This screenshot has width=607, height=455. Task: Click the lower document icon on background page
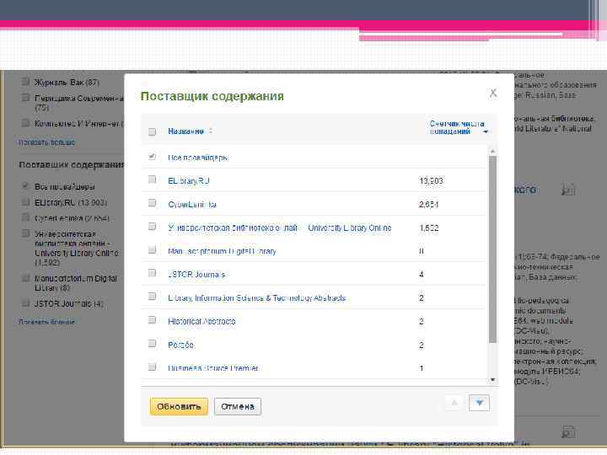569,431
